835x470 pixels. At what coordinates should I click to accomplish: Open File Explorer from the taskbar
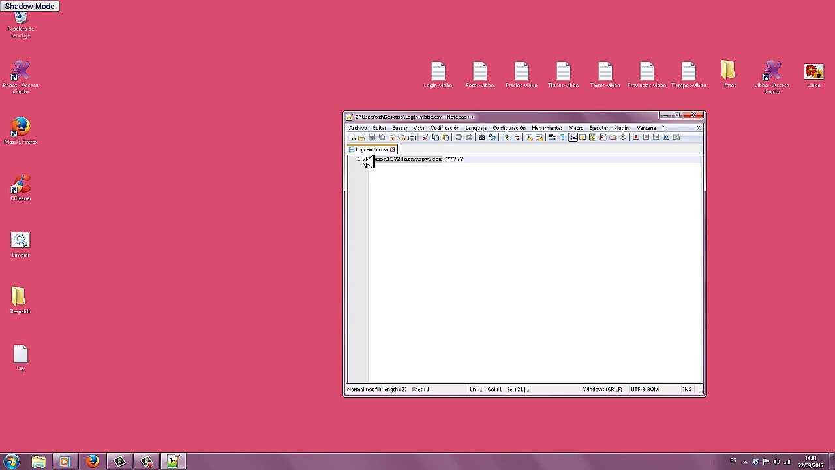pyautogui.click(x=38, y=462)
